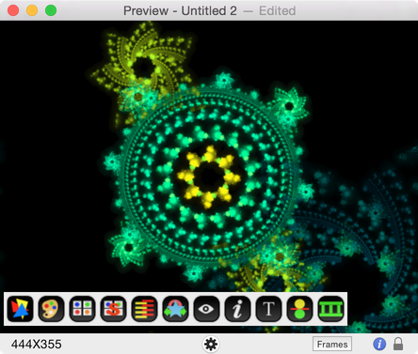Viewport: 418px width, 354px height.
Task: Minimize the Preview window with yellow button
Action: [32, 10]
